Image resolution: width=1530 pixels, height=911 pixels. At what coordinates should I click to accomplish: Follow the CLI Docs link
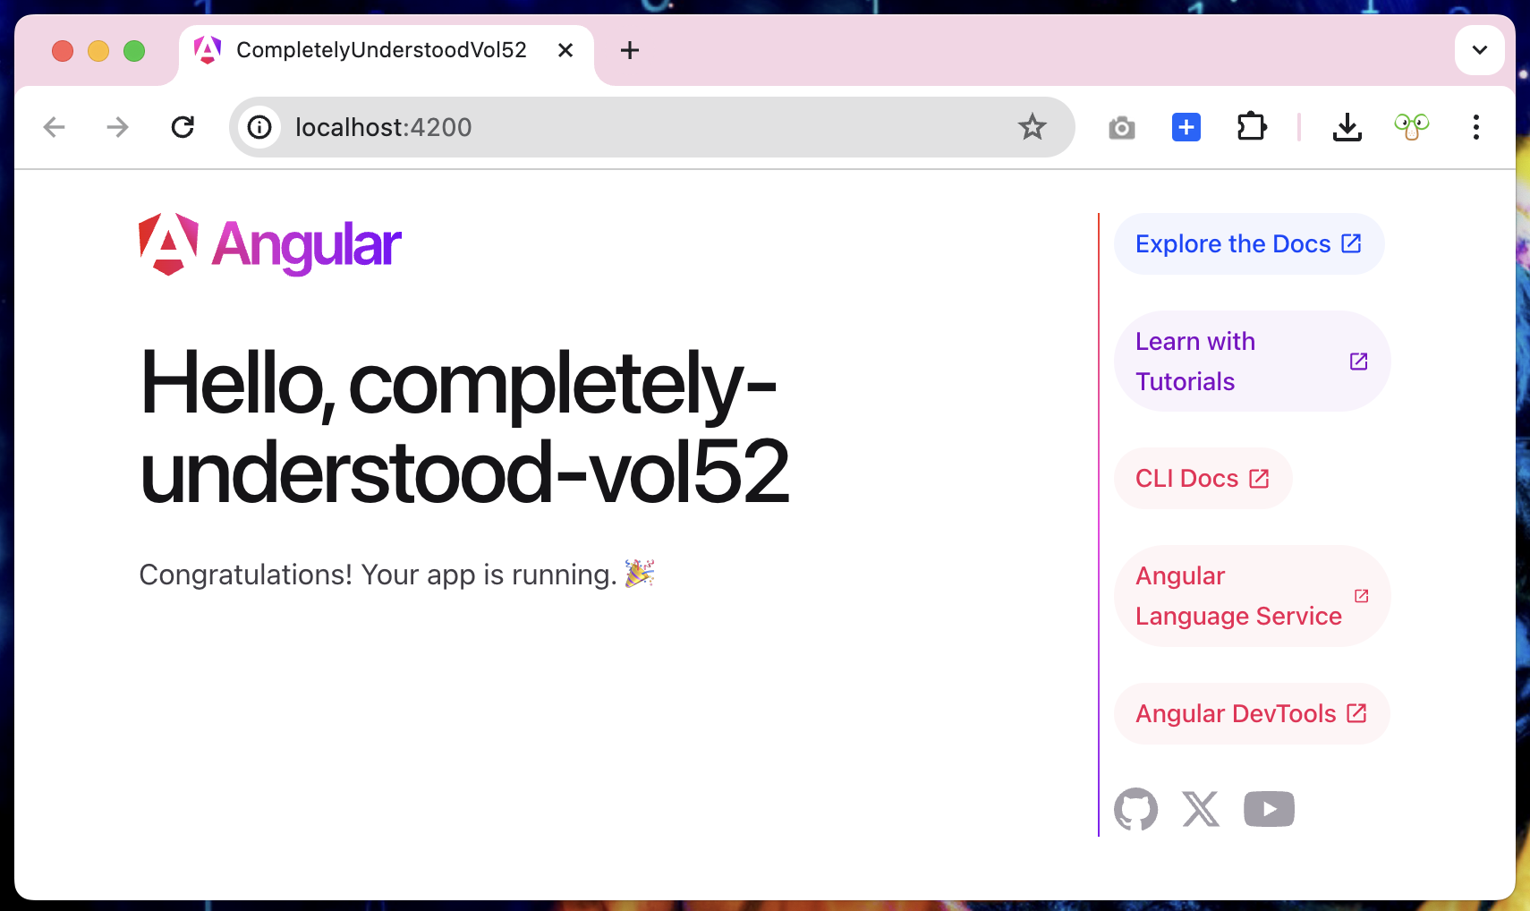point(1202,479)
